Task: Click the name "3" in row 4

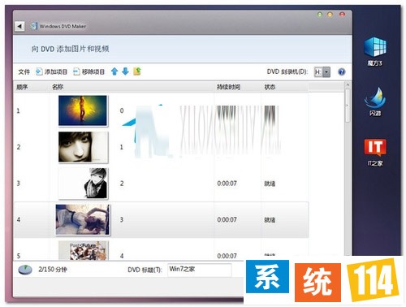Action: (x=122, y=220)
